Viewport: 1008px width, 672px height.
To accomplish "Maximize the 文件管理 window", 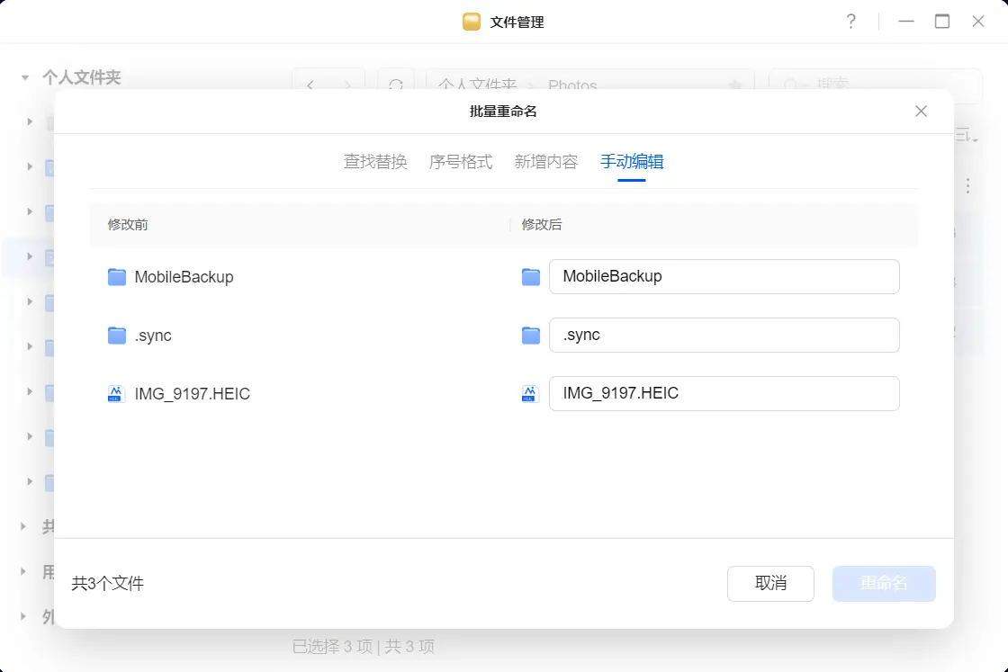I will [x=942, y=22].
